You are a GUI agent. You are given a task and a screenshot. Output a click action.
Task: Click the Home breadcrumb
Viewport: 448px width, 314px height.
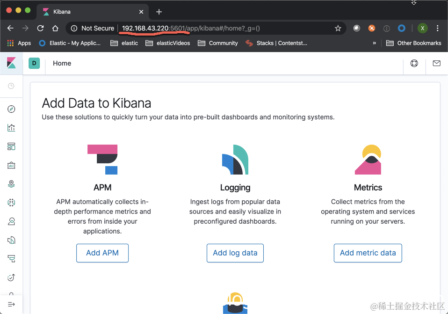[x=62, y=63]
